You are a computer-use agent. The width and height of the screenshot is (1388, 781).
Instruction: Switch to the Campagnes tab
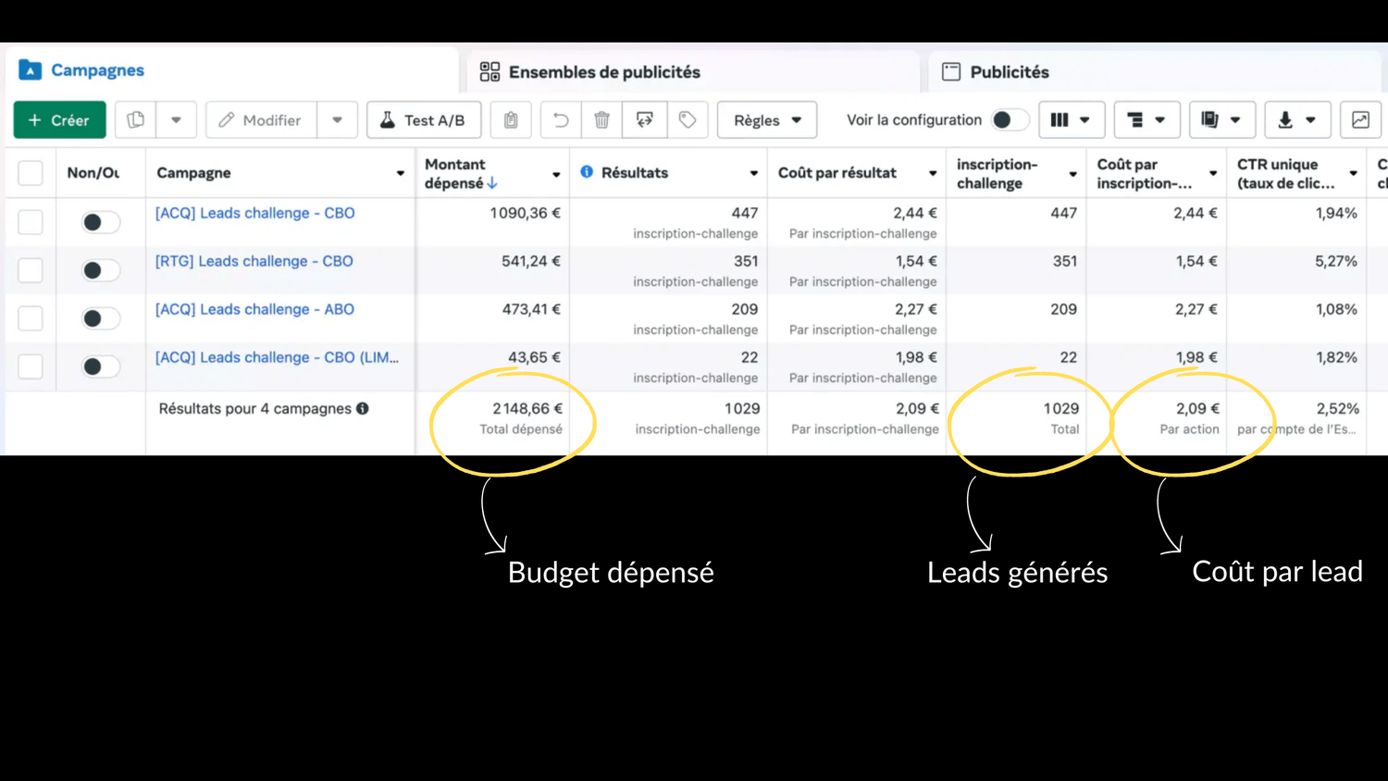[232, 70]
